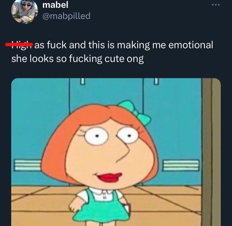Image resolution: width=232 pixels, height=226 pixels.
Task: Open the three-dot more options menu
Action: tap(215, 5)
